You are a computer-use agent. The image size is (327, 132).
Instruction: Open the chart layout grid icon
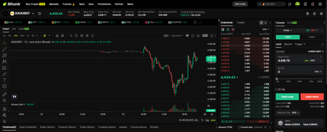tap(62, 35)
